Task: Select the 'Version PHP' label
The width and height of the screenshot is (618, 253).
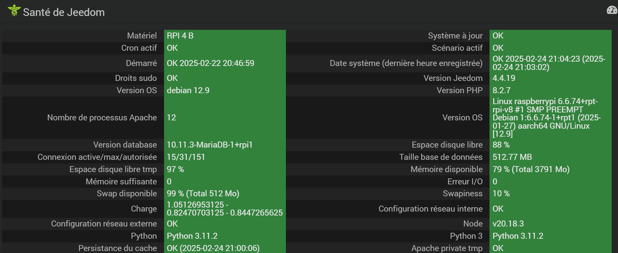Action: [x=460, y=90]
